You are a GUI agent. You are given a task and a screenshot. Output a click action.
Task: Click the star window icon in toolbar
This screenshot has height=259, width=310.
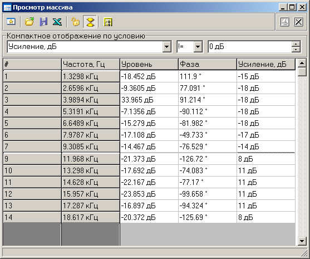[11, 22]
